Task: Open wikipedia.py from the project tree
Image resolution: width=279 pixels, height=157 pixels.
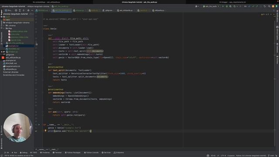Action: click(10, 69)
